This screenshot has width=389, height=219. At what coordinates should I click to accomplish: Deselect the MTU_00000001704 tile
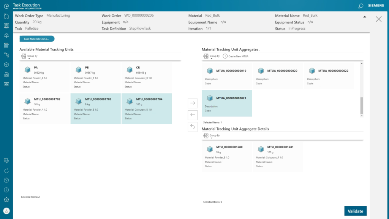147,108
